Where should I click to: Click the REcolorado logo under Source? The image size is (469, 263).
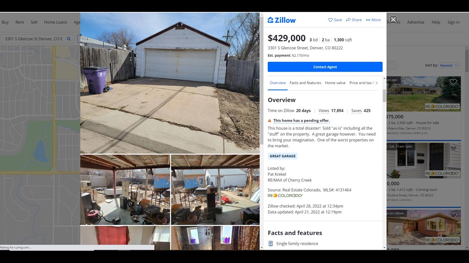(285, 196)
